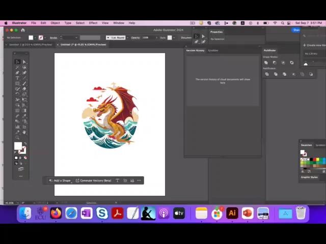Select the Selection tool in Tools panel

pos(17,62)
